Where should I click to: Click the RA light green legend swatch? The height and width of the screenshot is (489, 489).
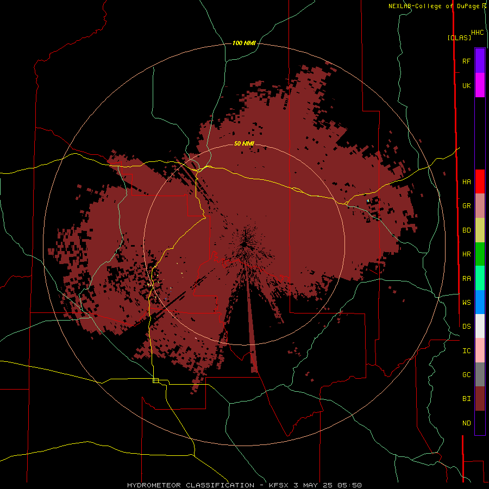[480, 278]
